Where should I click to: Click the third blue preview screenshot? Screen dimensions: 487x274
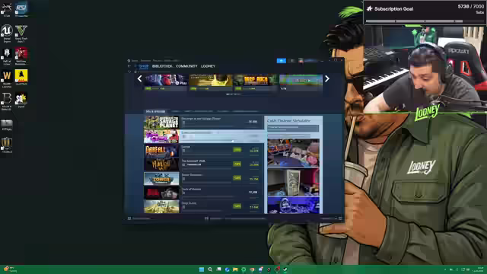(x=293, y=205)
